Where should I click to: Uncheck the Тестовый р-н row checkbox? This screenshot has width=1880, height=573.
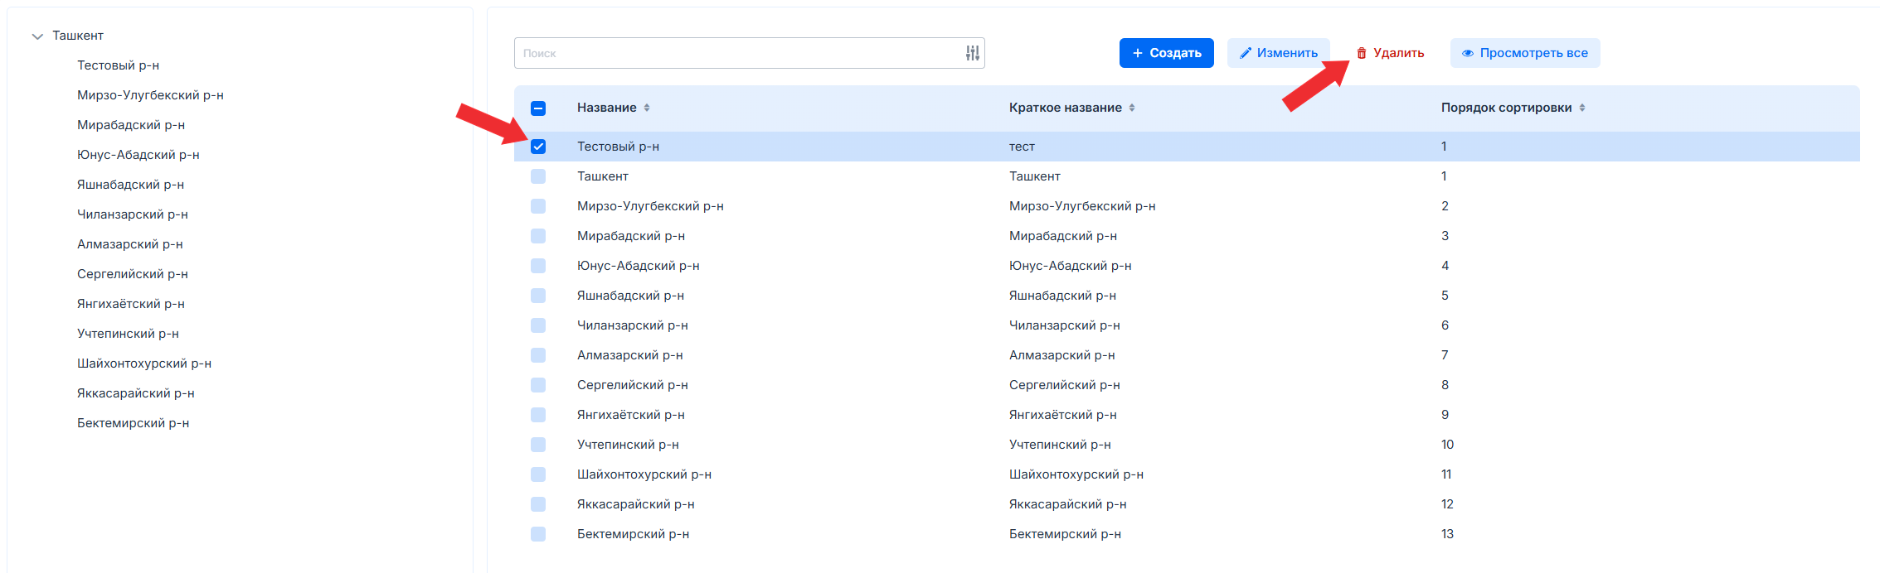coord(538,147)
